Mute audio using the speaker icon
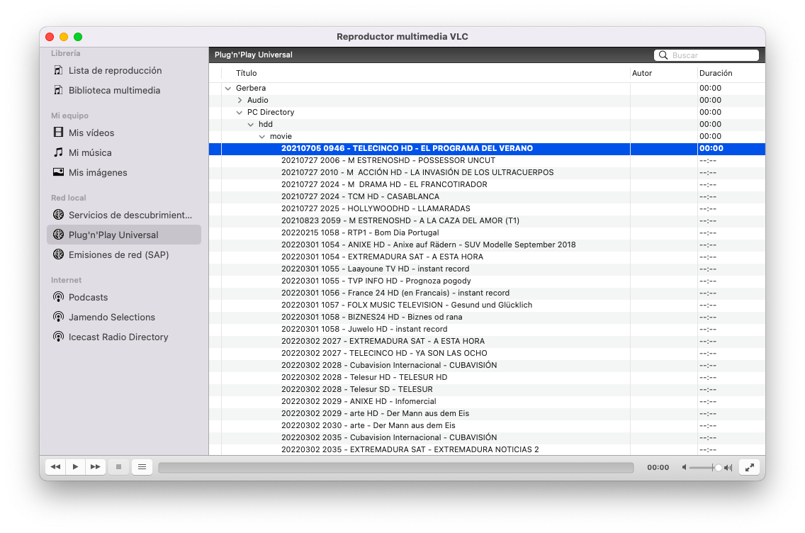Viewport: 805px width, 533px height. click(x=684, y=468)
